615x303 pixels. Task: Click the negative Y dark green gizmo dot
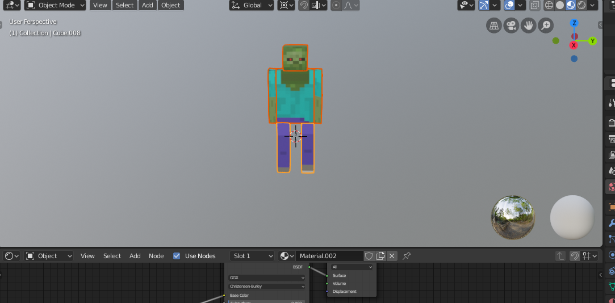(556, 40)
